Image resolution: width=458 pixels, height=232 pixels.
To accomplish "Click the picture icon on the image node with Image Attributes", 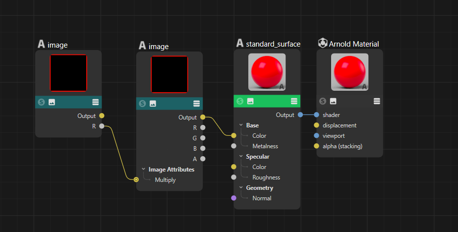I will [153, 104].
